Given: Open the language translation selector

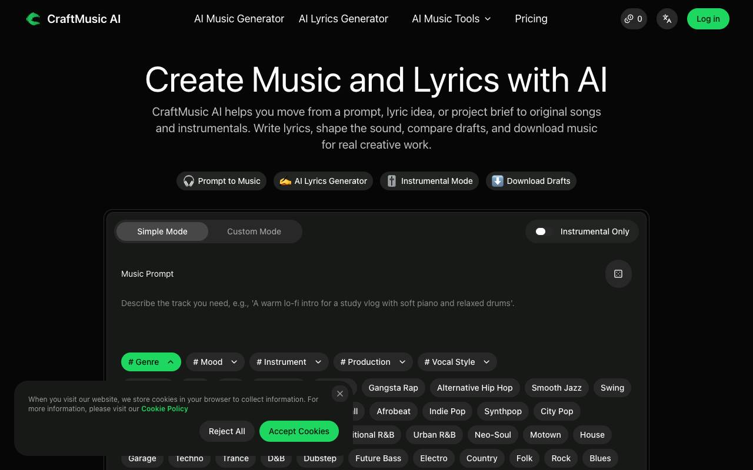Looking at the screenshot, I should click(x=667, y=19).
